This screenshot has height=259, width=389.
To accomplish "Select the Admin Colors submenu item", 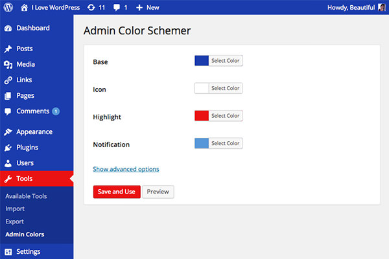I will pos(25,234).
